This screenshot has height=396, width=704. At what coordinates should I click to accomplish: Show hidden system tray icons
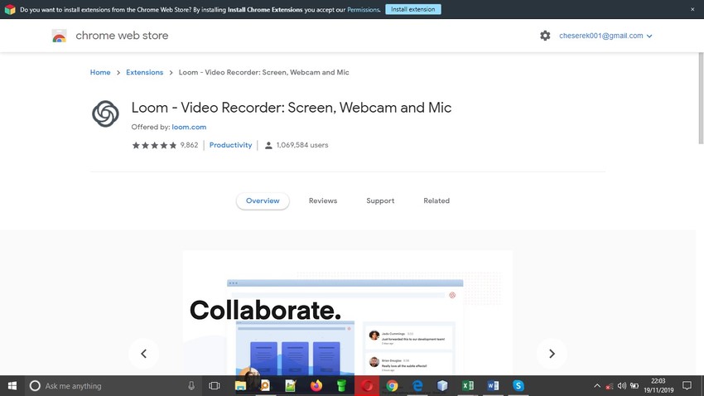(597, 386)
